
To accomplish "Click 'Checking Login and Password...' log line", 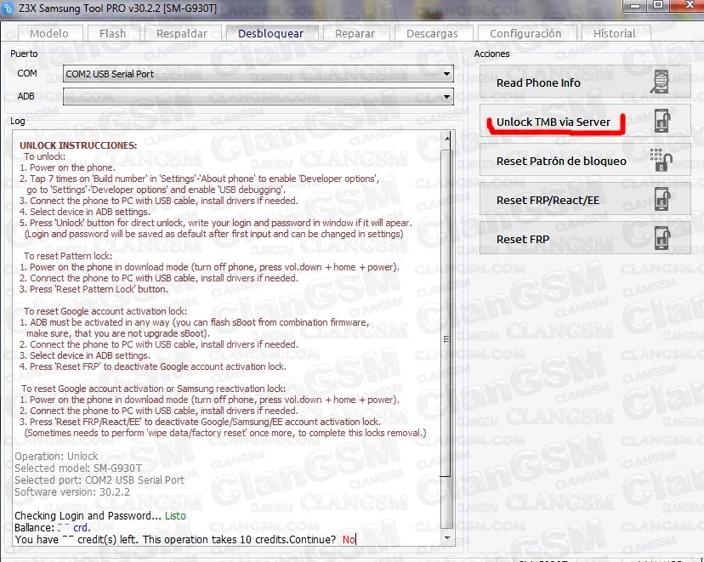I will click(x=88, y=516).
